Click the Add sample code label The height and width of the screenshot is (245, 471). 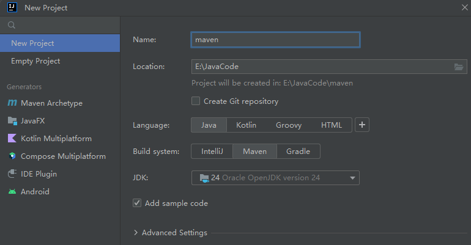[x=176, y=203]
